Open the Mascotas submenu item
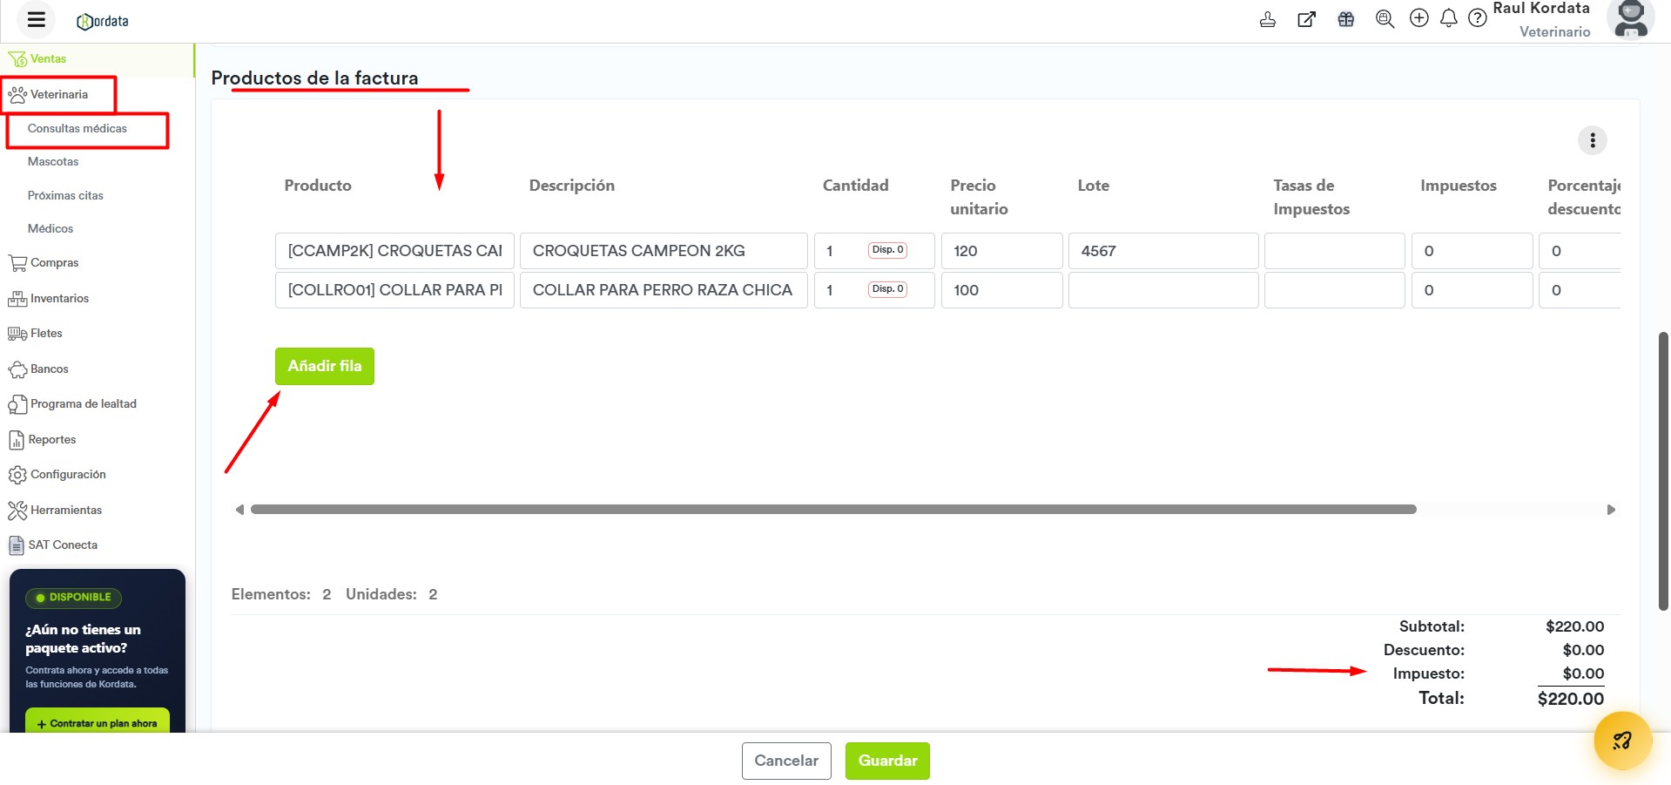The image size is (1671, 785). tap(53, 162)
